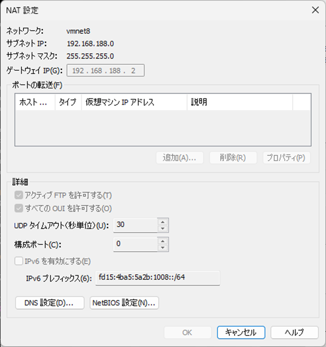
Task: Click the 仮想マシン IP アドレス column header
Action: (x=134, y=102)
